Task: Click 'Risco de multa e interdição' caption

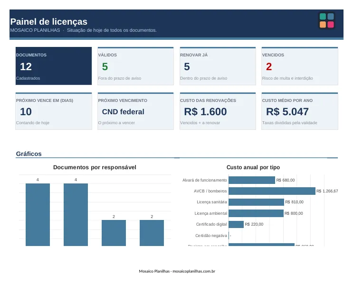Action: (287, 78)
